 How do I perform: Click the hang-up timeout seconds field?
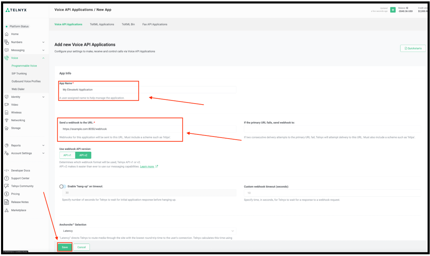pos(149,193)
